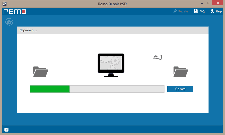Click the Register key icon
This screenshot has height=135, width=225.
[175, 11]
